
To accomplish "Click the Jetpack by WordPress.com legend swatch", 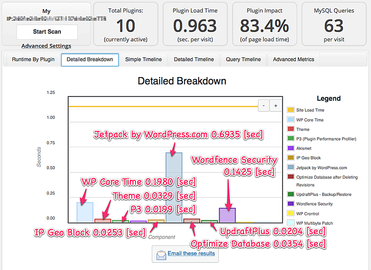I will click(x=290, y=167).
